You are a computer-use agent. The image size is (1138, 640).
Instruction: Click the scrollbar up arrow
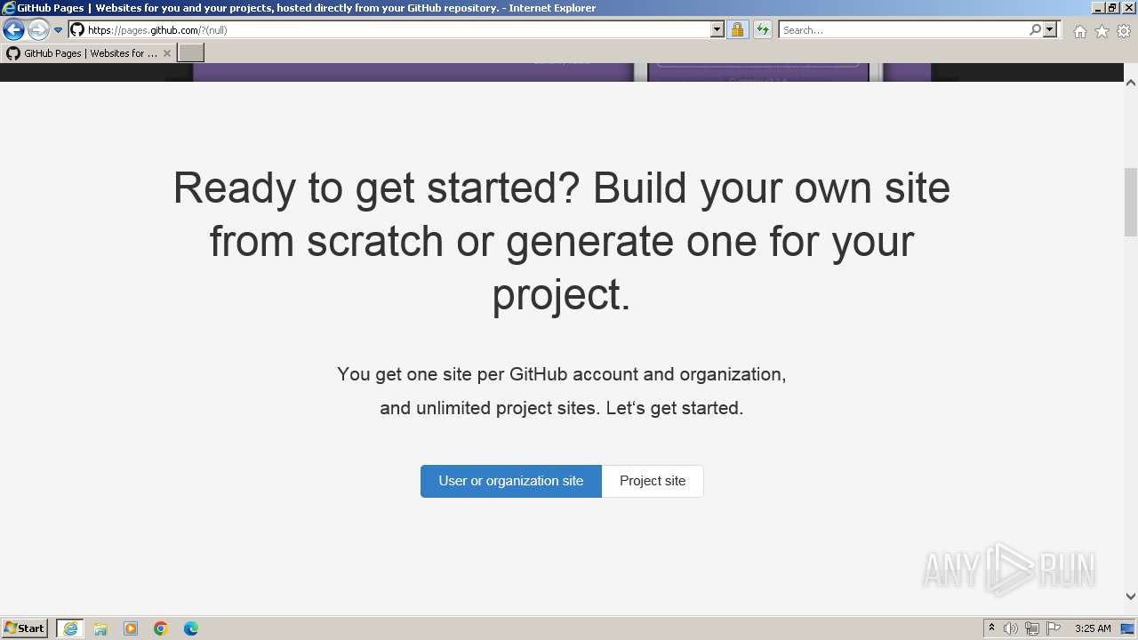click(x=1131, y=83)
